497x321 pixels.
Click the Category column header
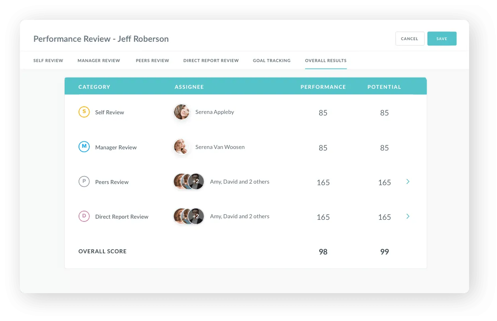point(94,87)
